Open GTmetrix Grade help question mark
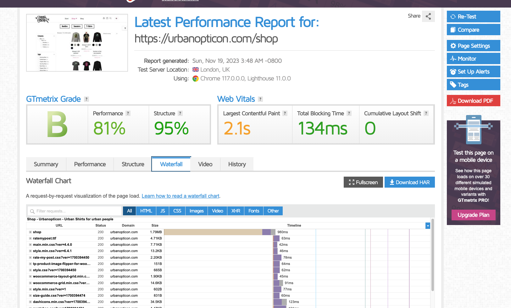This screenshot has height=308, width=511. coord(86,99)
